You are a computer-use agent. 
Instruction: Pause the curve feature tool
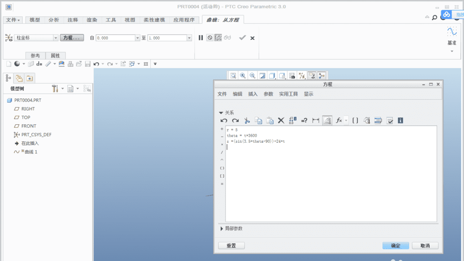[x=200, y=38]
